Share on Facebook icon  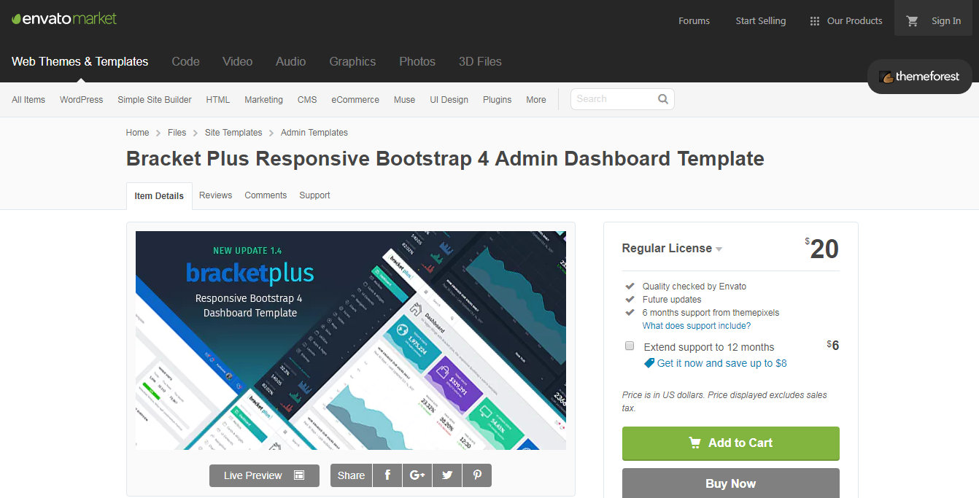[x=387, y=475]
